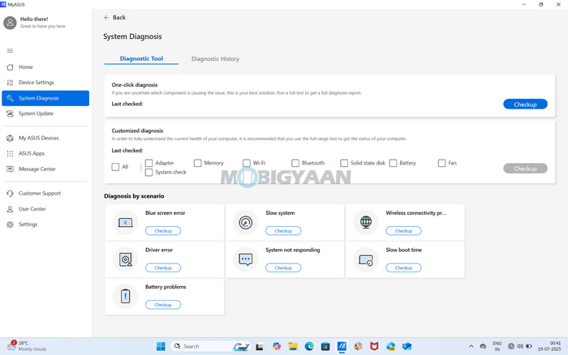Click the hamburger menu icon in sidebar

[10, 51]
